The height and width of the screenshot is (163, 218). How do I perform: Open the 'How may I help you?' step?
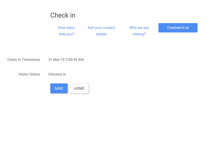click(66, 31)
